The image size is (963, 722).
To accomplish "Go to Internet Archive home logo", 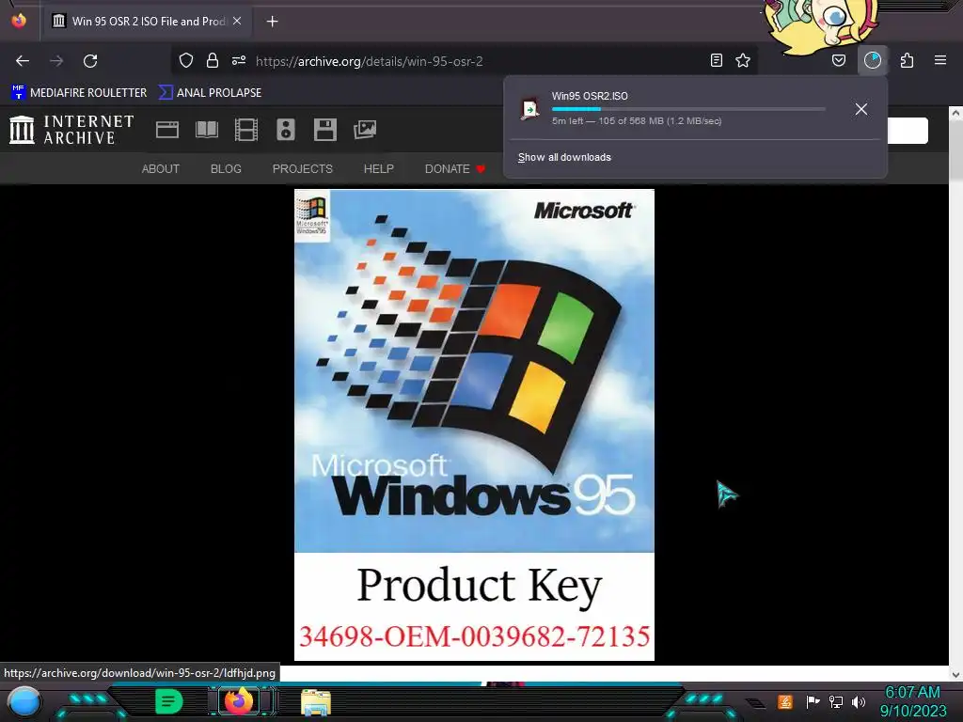I will pyautogui.click(x=71, y=130).
